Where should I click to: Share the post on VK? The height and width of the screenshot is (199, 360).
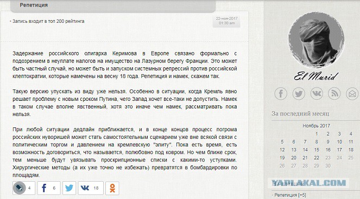tap(91, 188)
